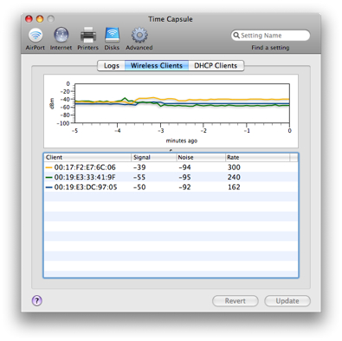Click the blue legend line swatch
The width and height of the screenshot is (342, 341).
coord(48,187)
